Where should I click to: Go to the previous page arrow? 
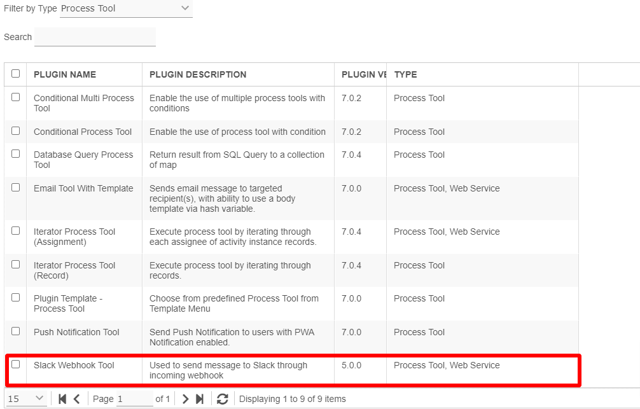pyautogui.click(x=77, y=399)
